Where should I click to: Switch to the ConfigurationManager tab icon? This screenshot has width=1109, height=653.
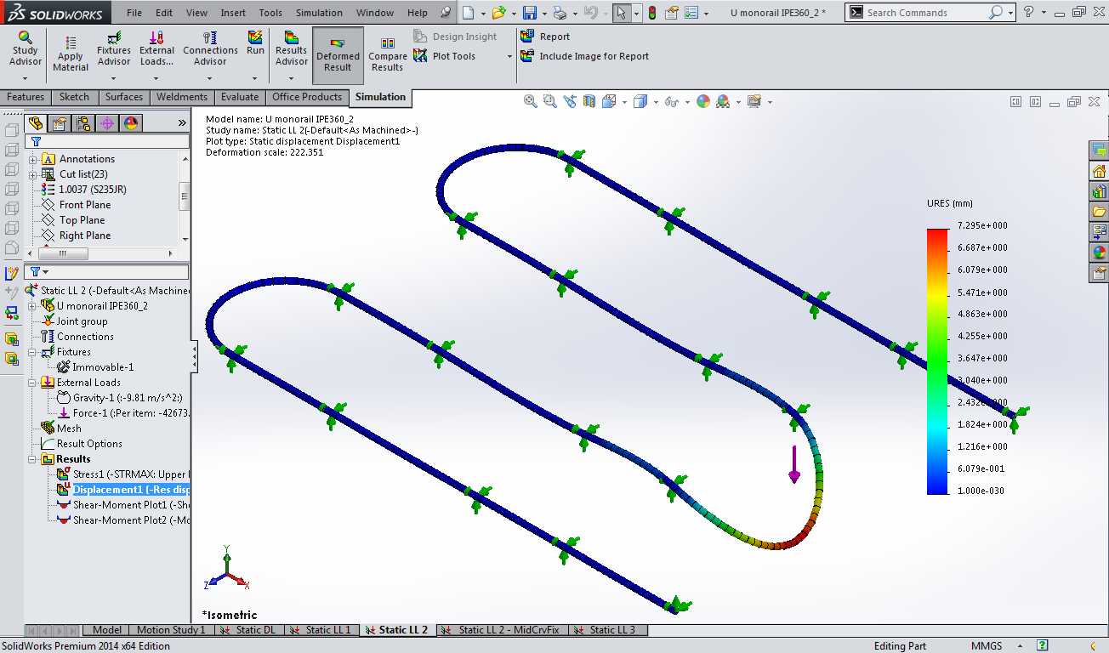point(83,123)
